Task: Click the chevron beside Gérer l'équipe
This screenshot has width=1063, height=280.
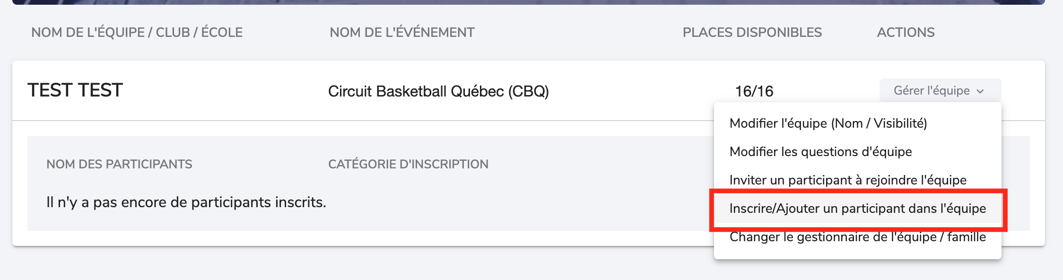Action: (980, 91)
